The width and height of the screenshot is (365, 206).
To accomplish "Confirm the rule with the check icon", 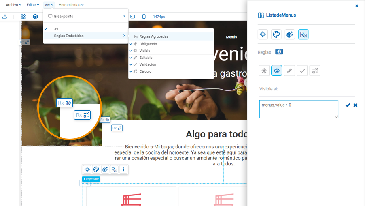I will click(348, 105).
